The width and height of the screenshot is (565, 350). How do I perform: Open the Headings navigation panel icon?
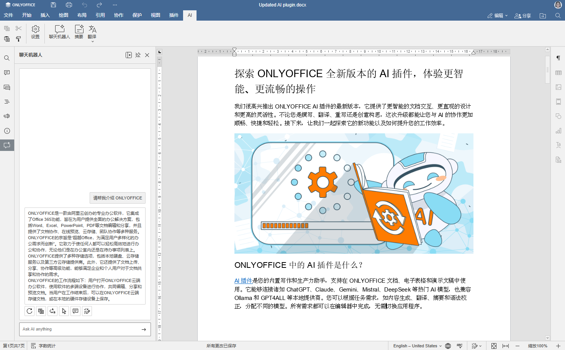point(7,102)
